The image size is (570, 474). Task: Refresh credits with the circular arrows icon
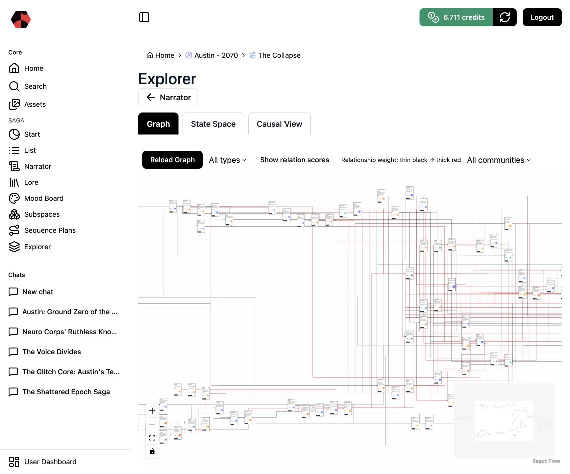coord(504,17)
